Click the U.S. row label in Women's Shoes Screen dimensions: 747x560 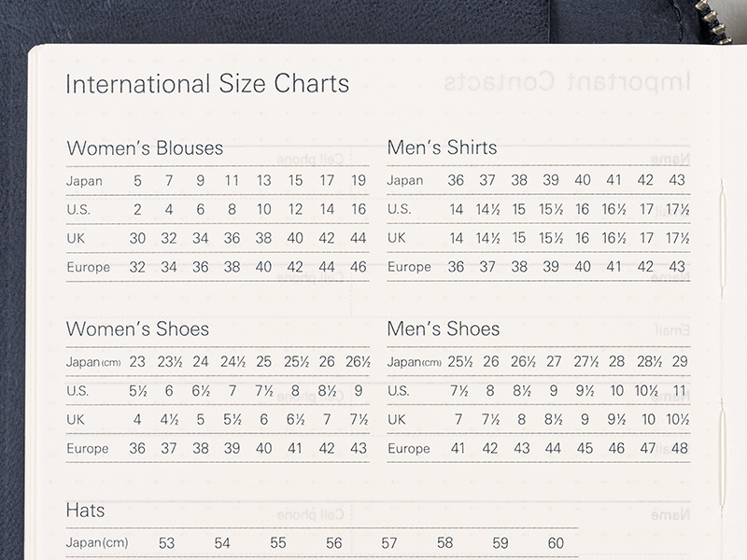(79, 391)
